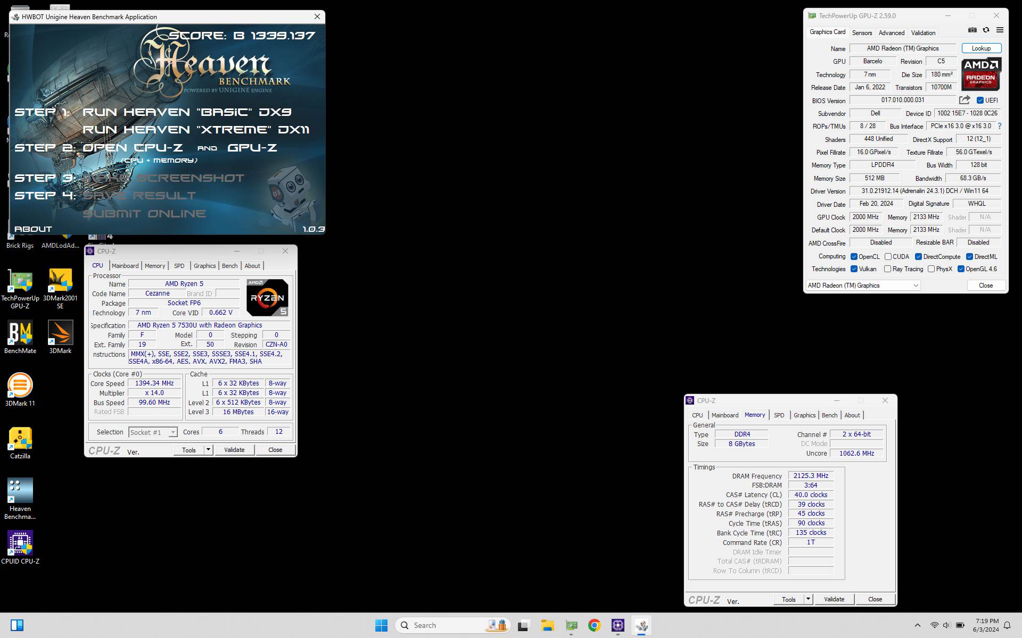Image resolution: width=1022 pixels, height=638 pixels.
Task: Click the AMD Radeon Graphics logo
Action: (981, 74)
